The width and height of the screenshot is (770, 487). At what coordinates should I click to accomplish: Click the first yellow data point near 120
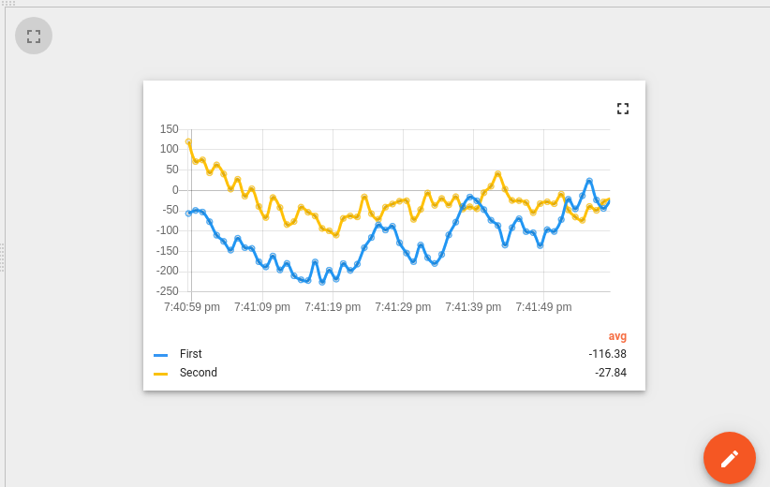(188, 141)
